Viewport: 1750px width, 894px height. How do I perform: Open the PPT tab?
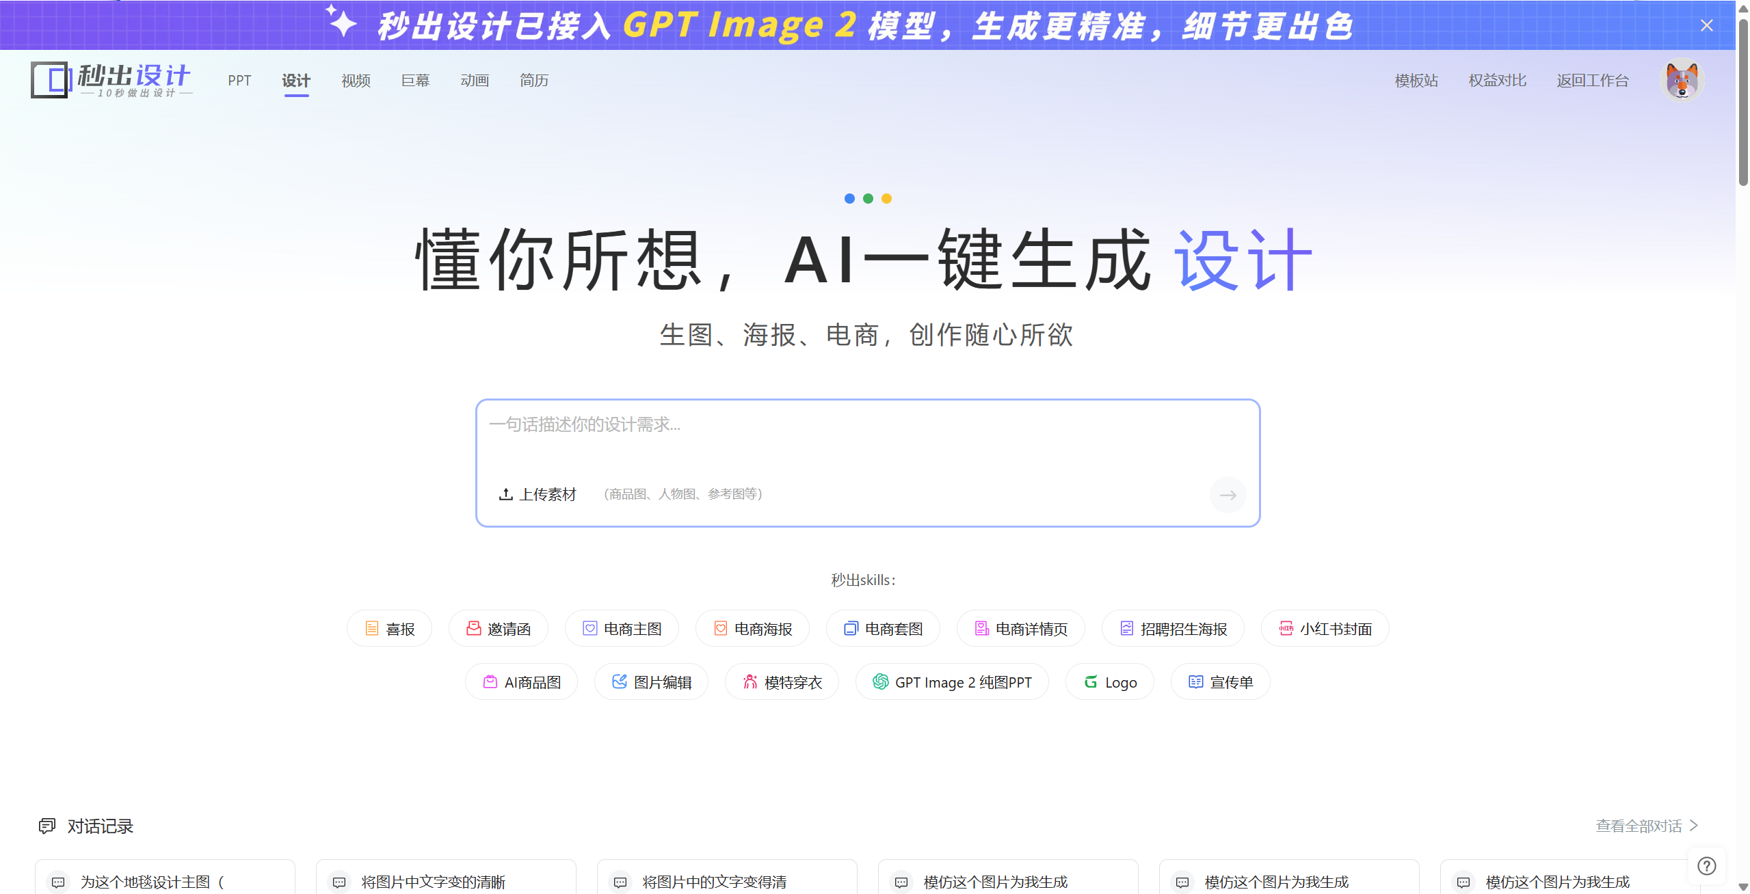coord(239,81)
